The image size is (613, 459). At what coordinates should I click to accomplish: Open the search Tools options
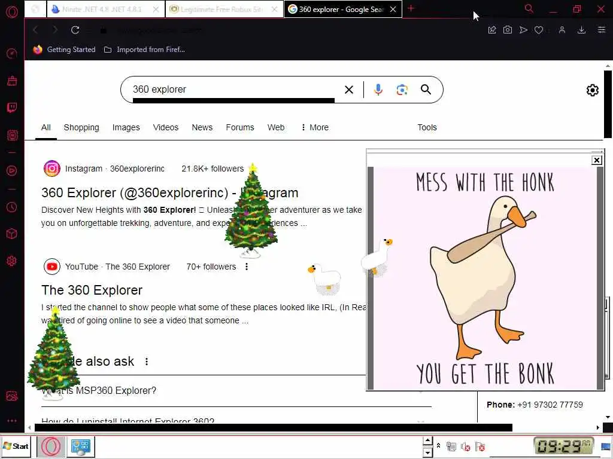[427, 128]
